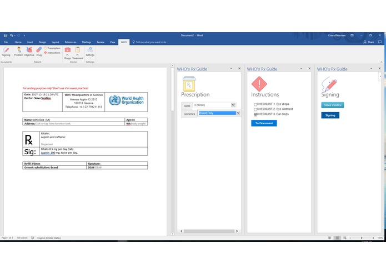Viewport: 386px width, 274px height.
Task: Click 'English (United States)' language indicator
Action: pyautogui.click(x=49, y=238)
